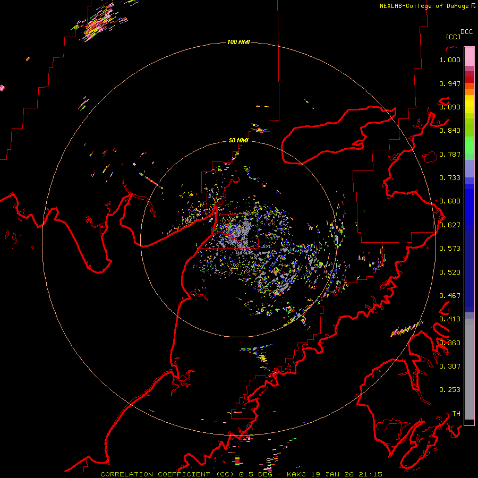Click the 0.253 legend value
The width and height of the screenshot is (478, 478).
click(450, 390)
